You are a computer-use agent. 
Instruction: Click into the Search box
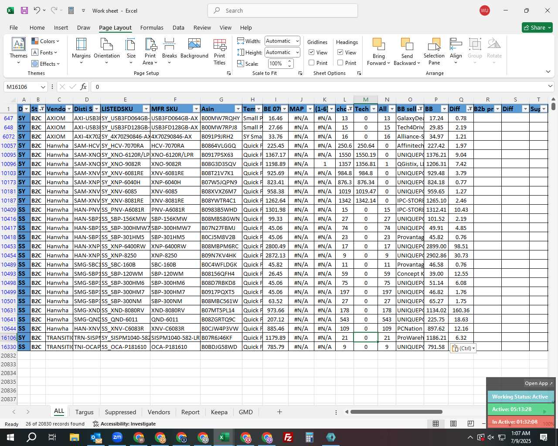click(x=283, y=10)
